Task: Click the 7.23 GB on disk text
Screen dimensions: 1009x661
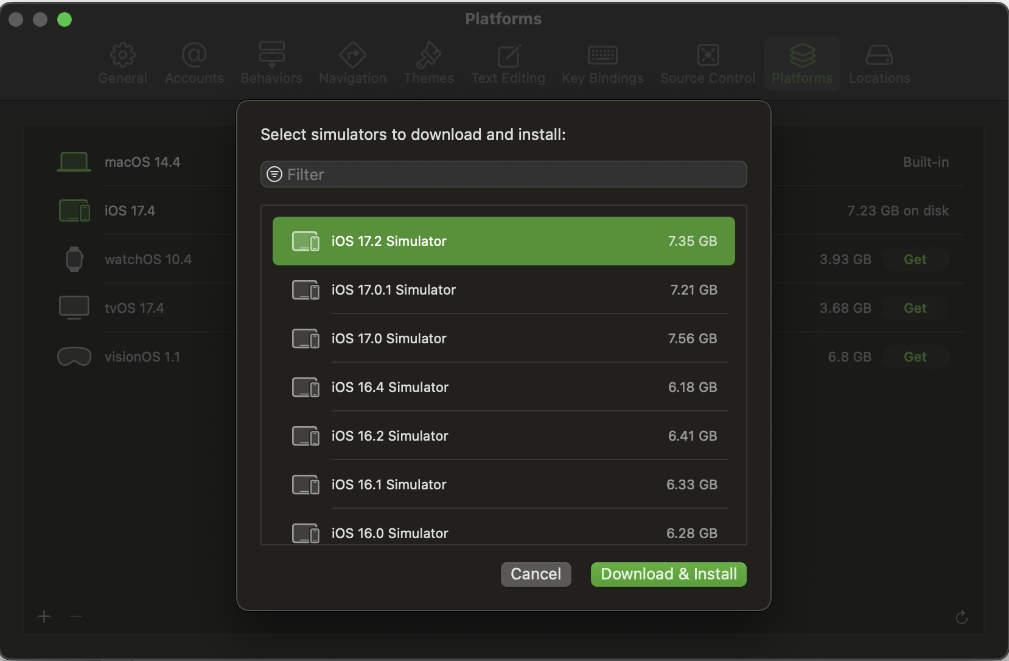Action: click(x=898, y=211)
